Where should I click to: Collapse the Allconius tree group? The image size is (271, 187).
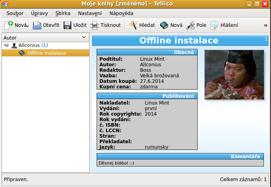[x=6, y=46]
